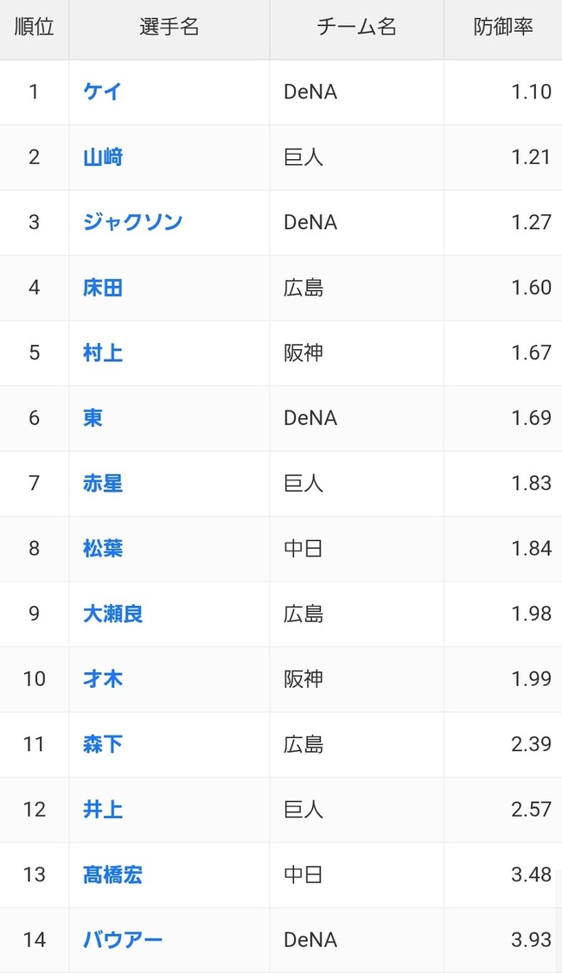Select the 阪神 team cell in row 5
Image resolution: width=562 pixels, height=973 pixels.
coord(356,353)
